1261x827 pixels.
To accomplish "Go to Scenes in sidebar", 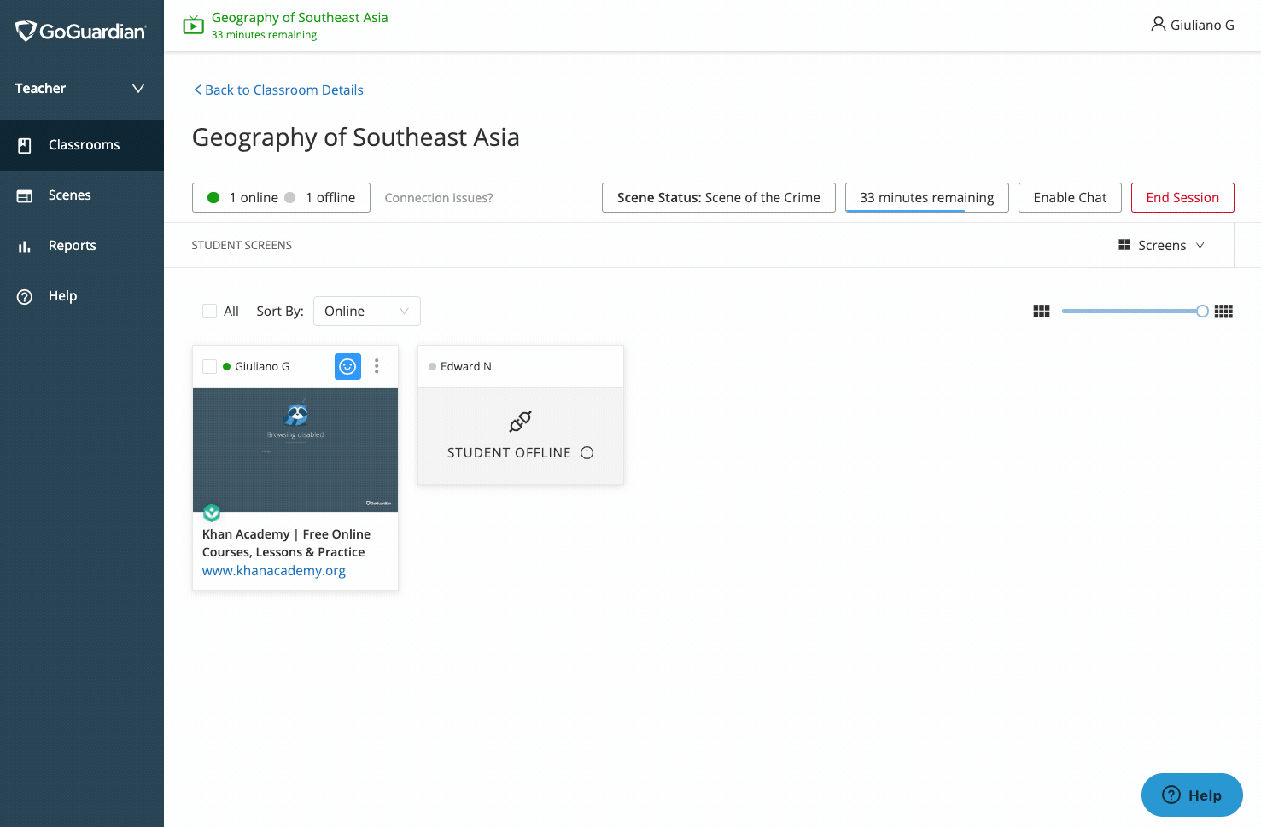I will (x=69, y=195).
